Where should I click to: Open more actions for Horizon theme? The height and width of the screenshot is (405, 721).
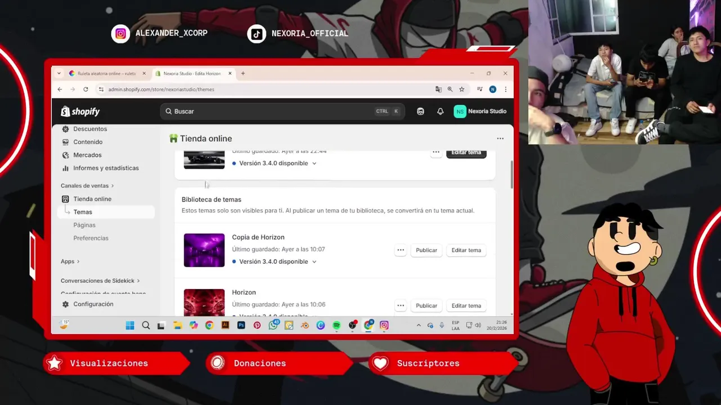point(400,305)
